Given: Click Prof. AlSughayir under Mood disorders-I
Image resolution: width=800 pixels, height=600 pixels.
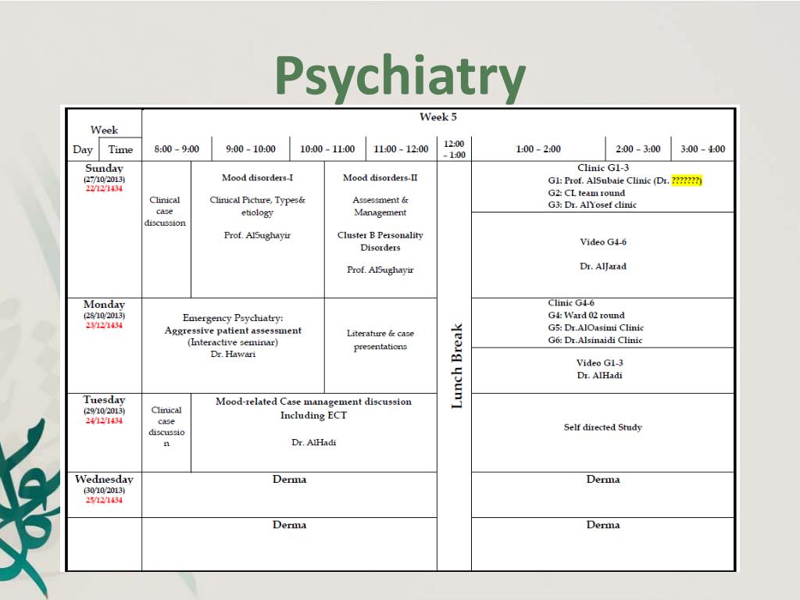Looking at the screenshot, I should (x=257, y=235).
